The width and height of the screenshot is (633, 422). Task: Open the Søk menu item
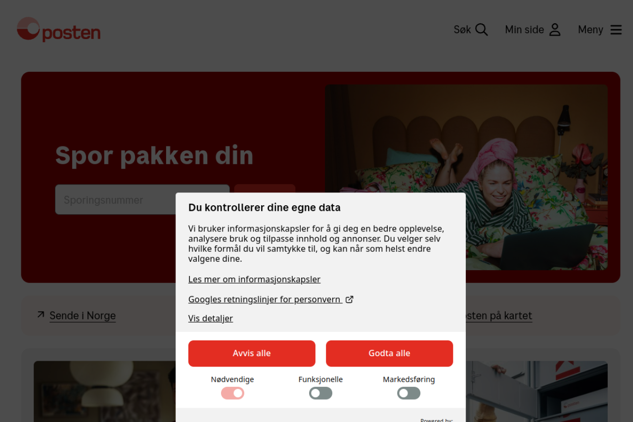(471, 30)
